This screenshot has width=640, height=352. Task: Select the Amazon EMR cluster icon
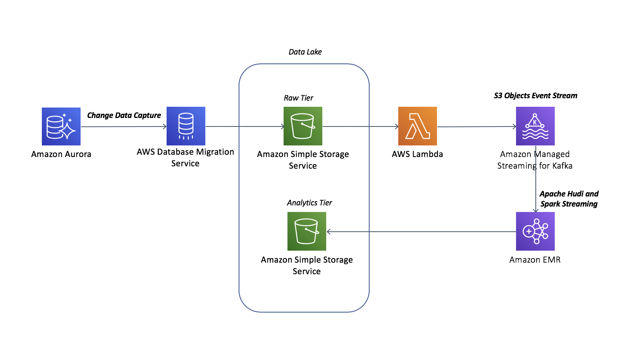535,231
